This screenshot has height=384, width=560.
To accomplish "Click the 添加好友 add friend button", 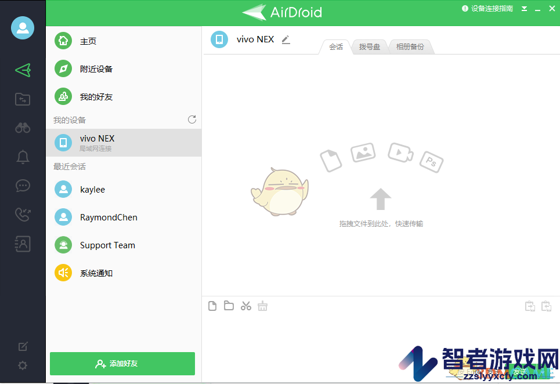I will 122,363.
